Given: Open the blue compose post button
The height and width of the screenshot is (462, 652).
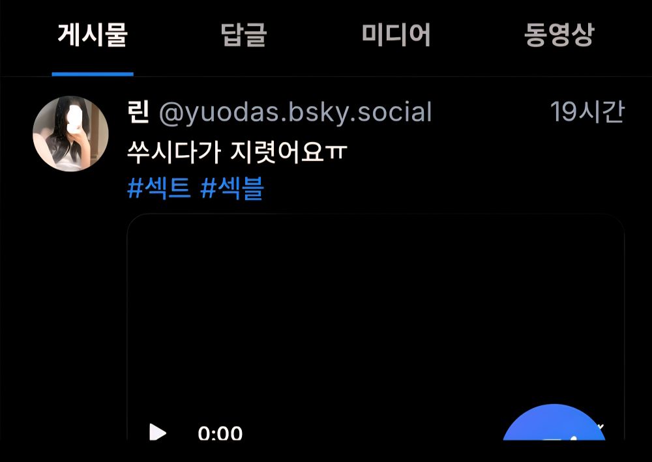Looking at the screenshot, I should pyautogui.click(x=554, y=422).
